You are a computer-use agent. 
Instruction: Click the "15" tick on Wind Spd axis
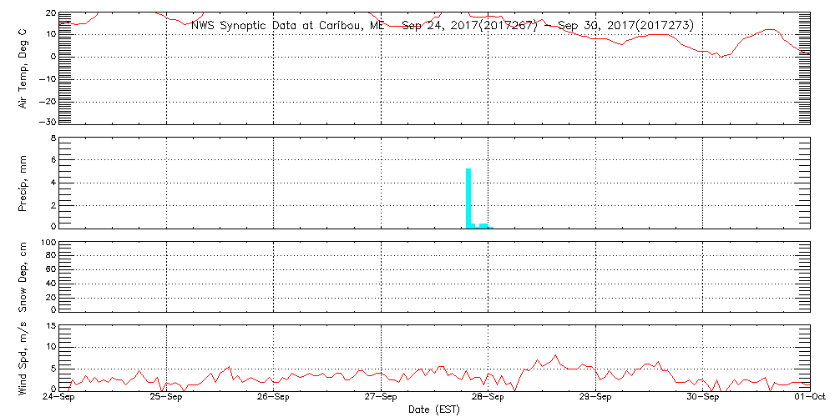tap(49, 325)
